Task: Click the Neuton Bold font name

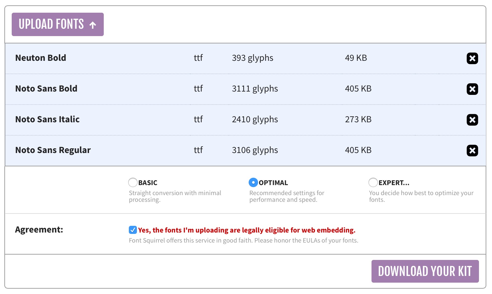Action: coord(40,58)
